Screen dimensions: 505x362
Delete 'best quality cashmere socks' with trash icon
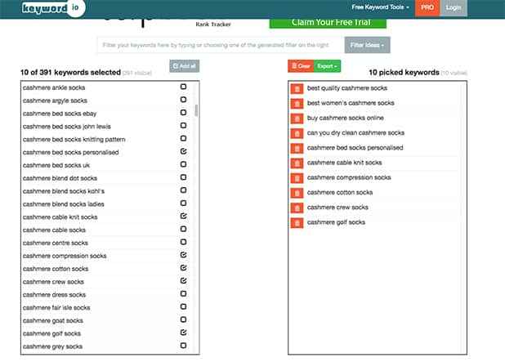point(297,88)
